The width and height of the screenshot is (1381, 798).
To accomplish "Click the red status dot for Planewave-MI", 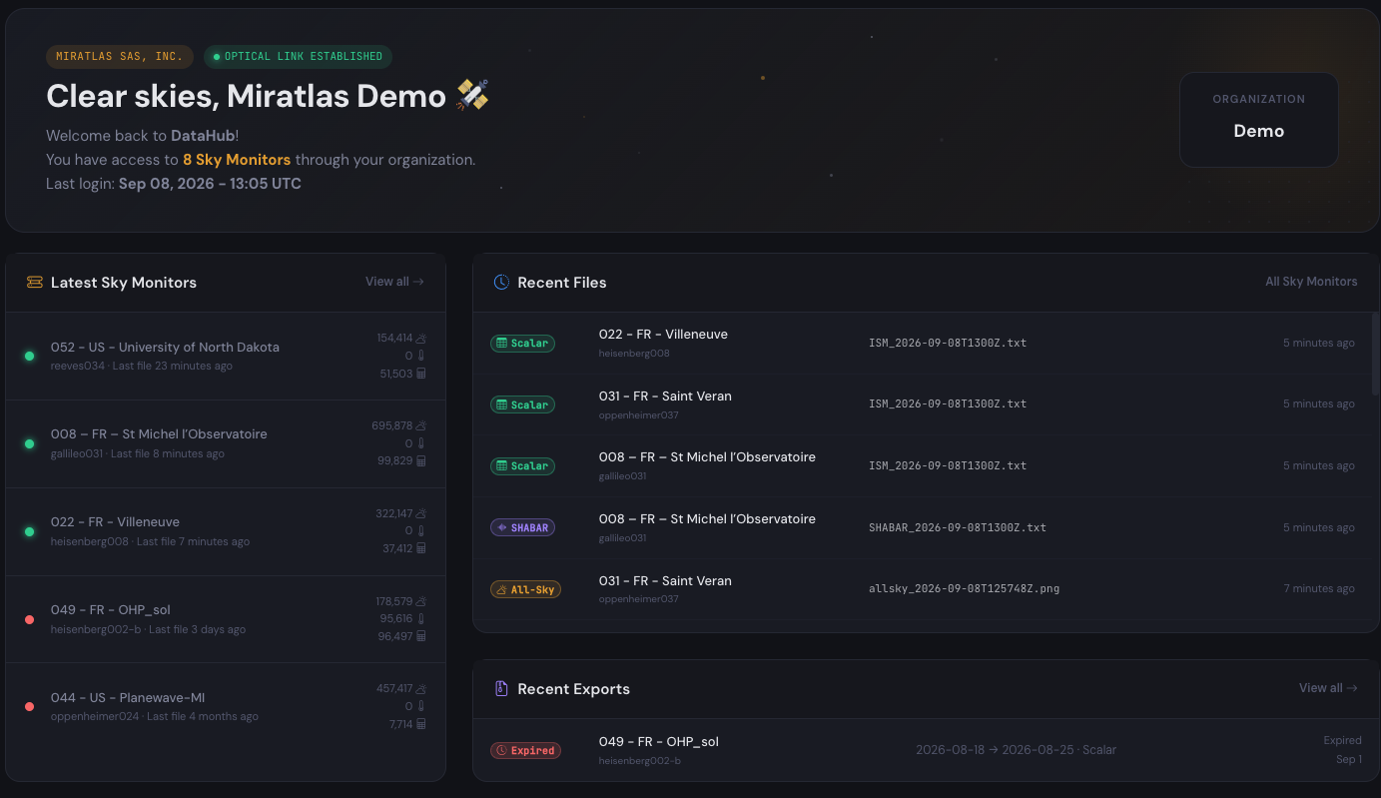I will click(29, 707).
